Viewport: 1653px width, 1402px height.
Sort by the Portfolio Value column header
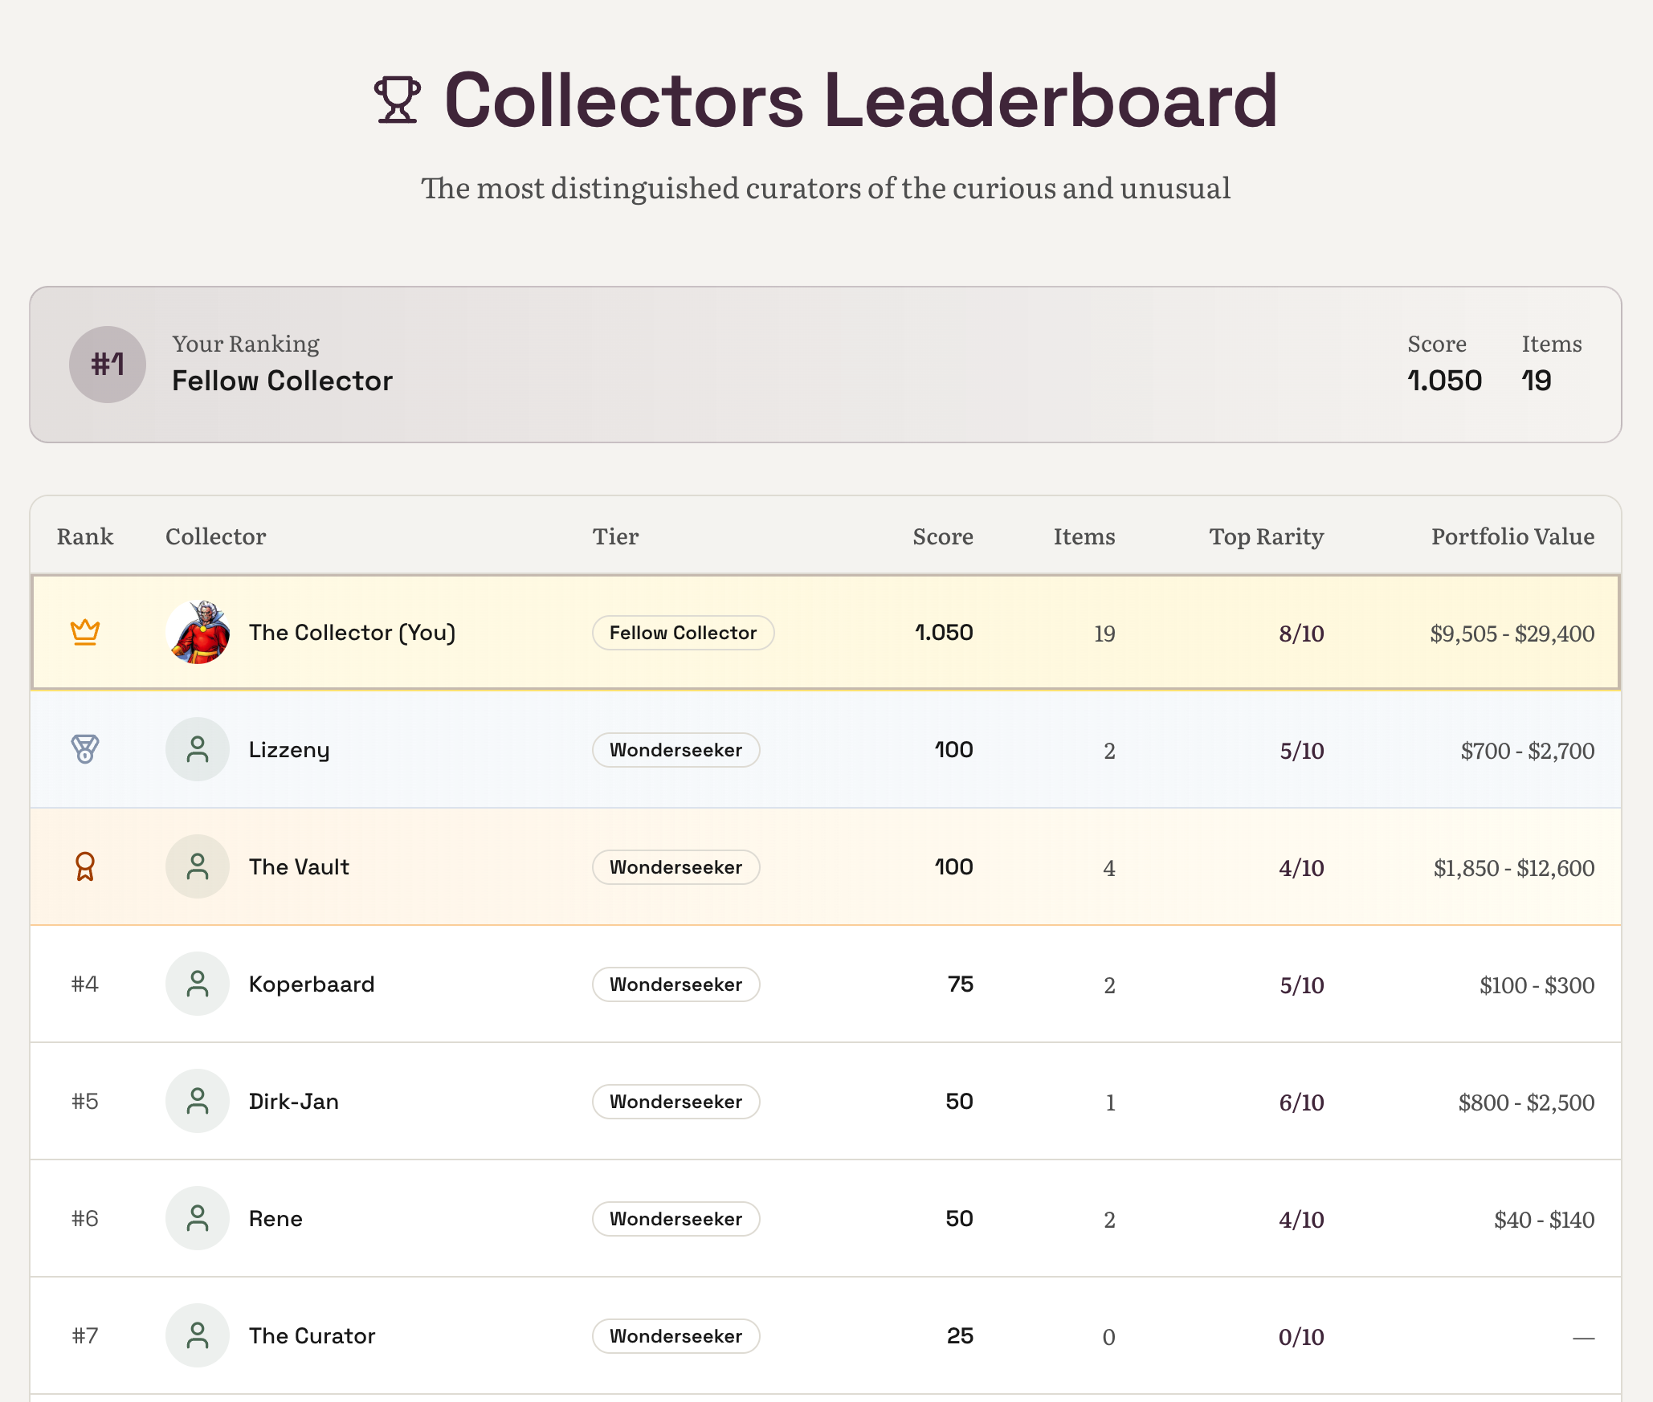[x=1512, y=536]
